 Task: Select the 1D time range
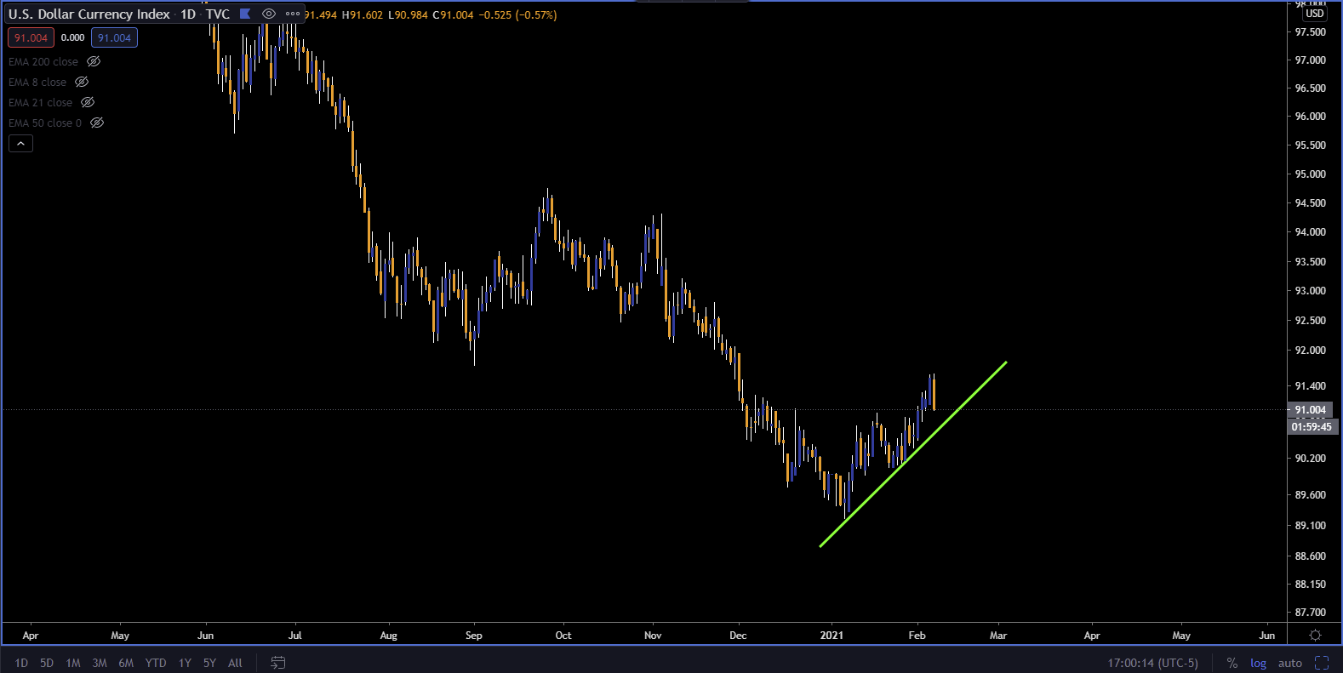tap(21, 663)
